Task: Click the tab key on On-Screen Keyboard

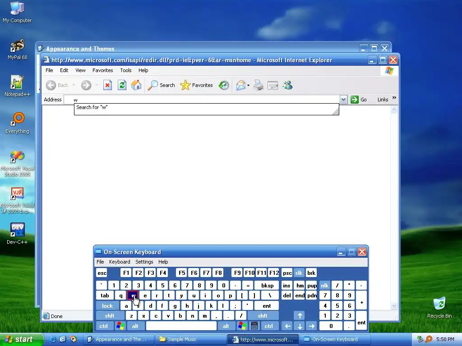Action: [105, 296]
